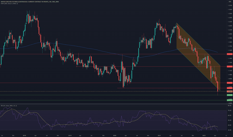Click the current price tag 1.0559
Image resolution: width=233 pixels, height=137 pixels.
coord(230,91)
